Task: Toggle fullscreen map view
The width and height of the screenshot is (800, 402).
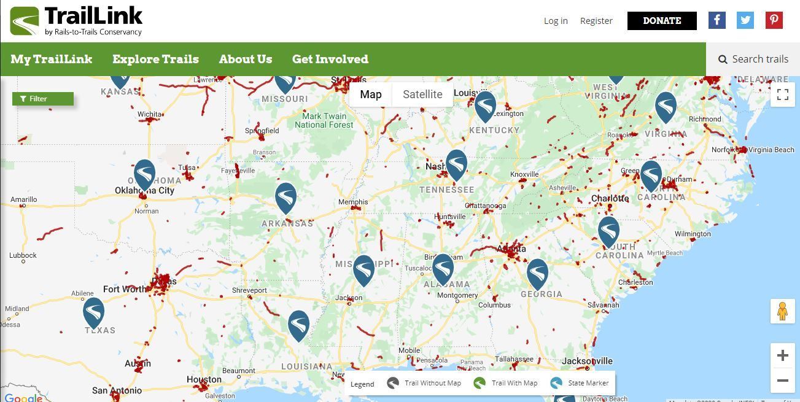Action: 783,95
